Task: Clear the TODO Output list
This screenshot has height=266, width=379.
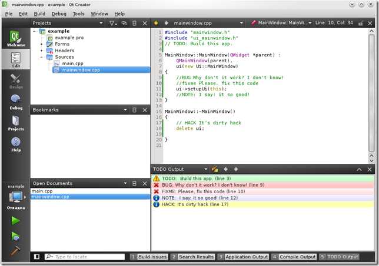Action: coord(215,169)
